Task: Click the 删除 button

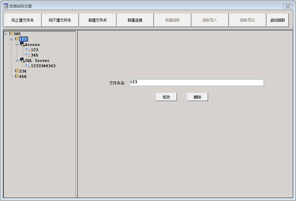Action: tap(197, 97)
